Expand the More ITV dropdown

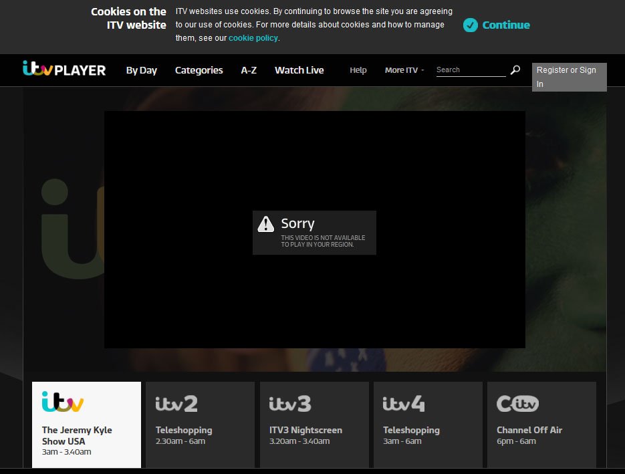click(x=404, y=70)
